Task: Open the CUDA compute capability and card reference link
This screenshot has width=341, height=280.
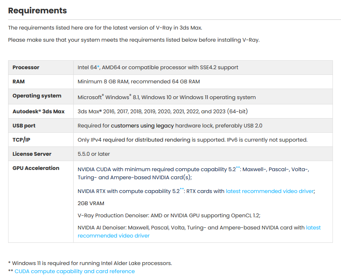Action: click(x=74, y=271)
